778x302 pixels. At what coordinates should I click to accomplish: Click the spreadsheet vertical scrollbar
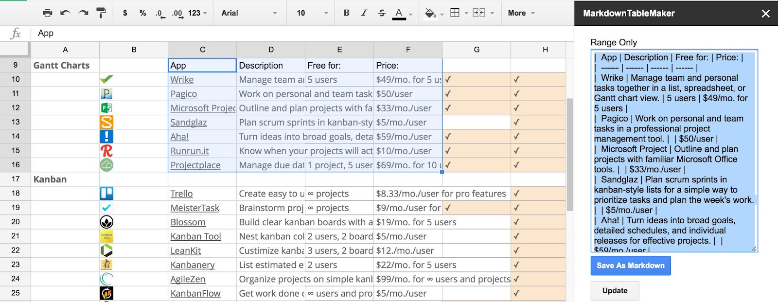(x=570, y=155)
